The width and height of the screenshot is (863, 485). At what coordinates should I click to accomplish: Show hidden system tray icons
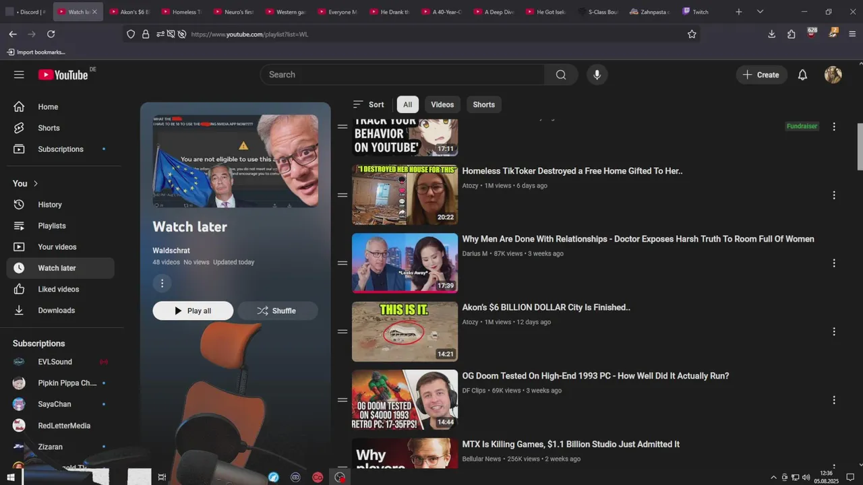click(x=774, y=478)
